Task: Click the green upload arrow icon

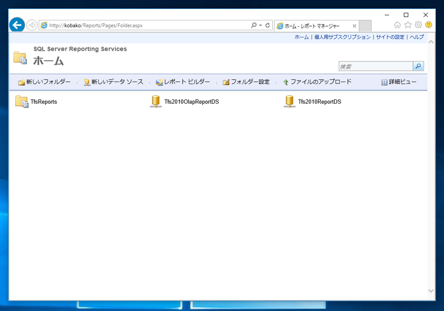Action: pos(286,82)
